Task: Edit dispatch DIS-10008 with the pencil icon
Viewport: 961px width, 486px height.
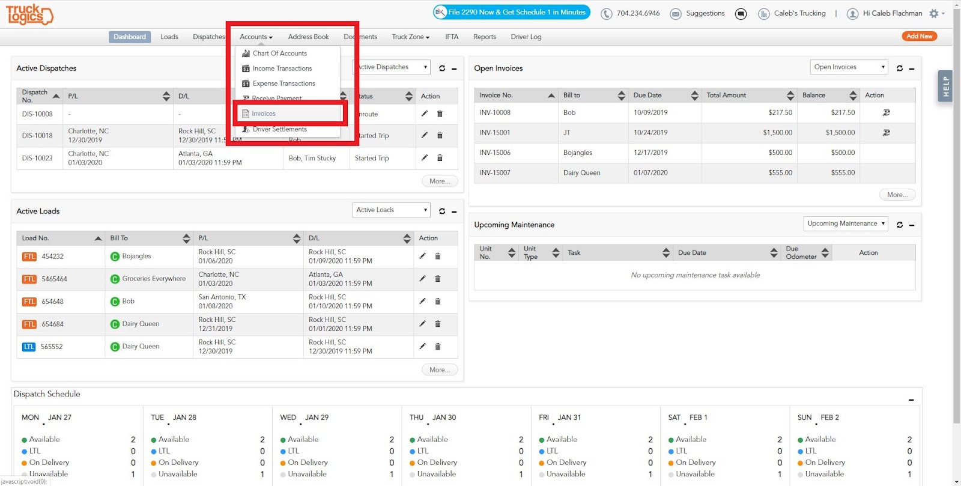Action: pyautogui.click(x=425, y=114)
